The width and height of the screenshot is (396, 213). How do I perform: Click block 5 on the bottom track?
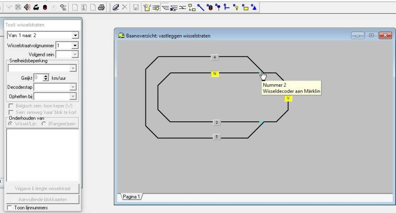pos(216,137)
